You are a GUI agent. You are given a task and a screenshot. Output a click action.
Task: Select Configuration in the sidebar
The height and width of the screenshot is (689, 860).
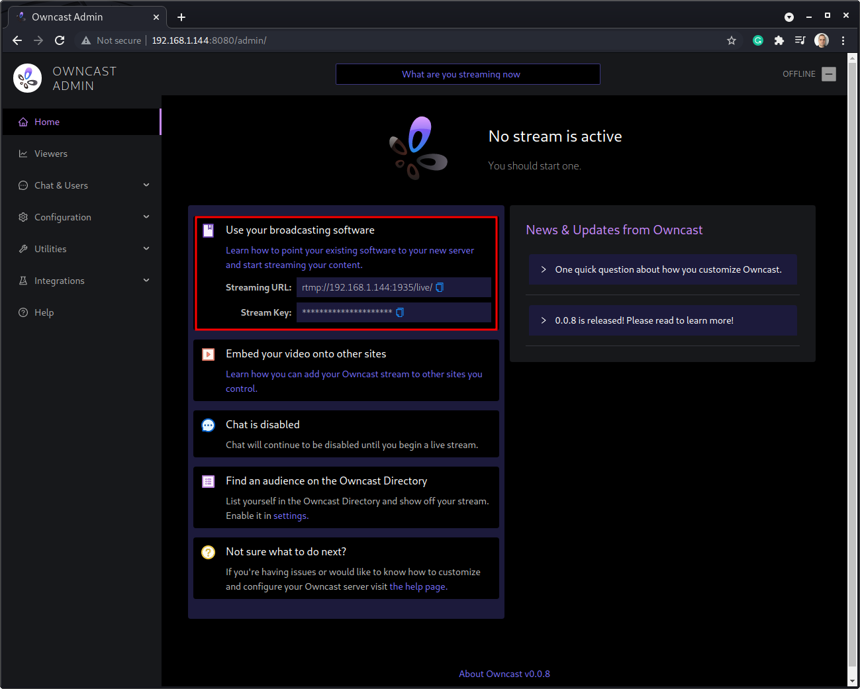pos(81,217)
